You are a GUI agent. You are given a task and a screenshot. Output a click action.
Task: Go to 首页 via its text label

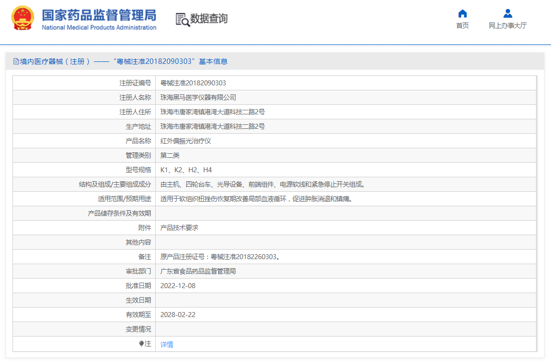[463, 25]
